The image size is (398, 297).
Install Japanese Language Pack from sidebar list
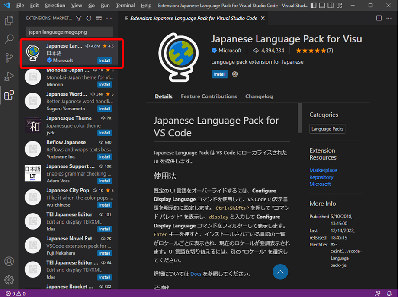pyautogui.click(x=105, y=61)
